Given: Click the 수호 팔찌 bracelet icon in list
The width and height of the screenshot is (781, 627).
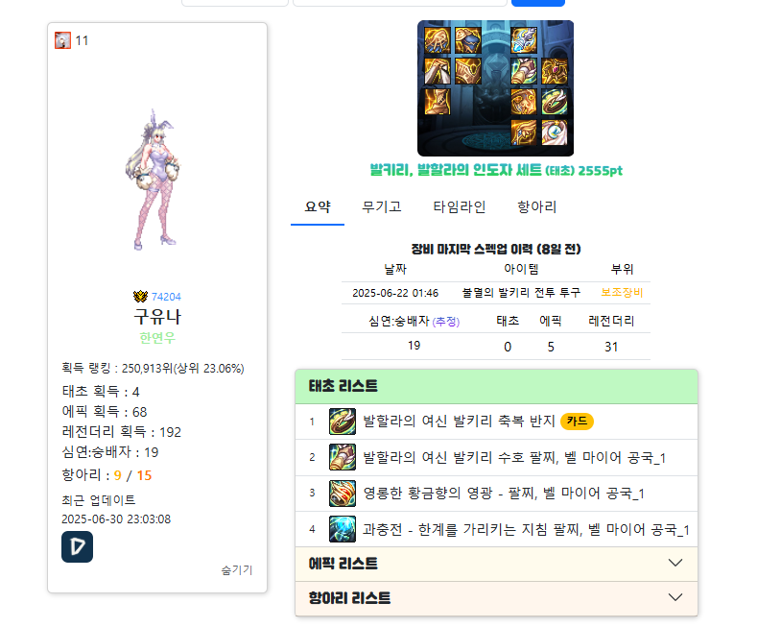Looking at the screenshot, I should (343, 457).
